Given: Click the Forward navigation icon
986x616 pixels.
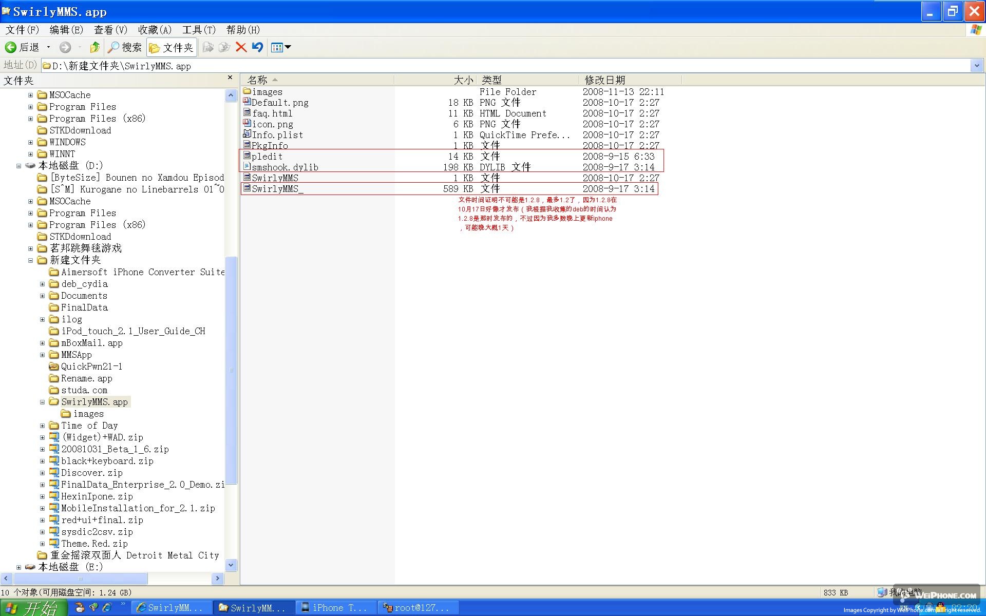Looking at the screenshot, I should (65, 48).
